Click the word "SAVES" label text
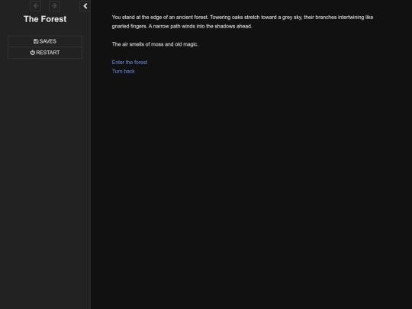The image size is (412, 309). coord(48,41)
